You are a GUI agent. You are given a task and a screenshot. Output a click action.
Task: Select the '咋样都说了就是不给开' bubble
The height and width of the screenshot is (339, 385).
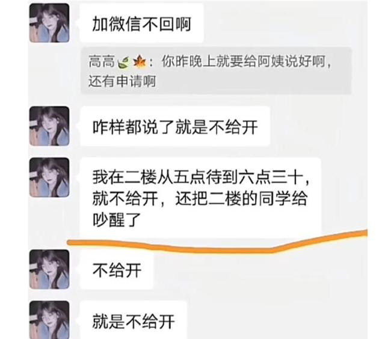(x=175, y=126)
